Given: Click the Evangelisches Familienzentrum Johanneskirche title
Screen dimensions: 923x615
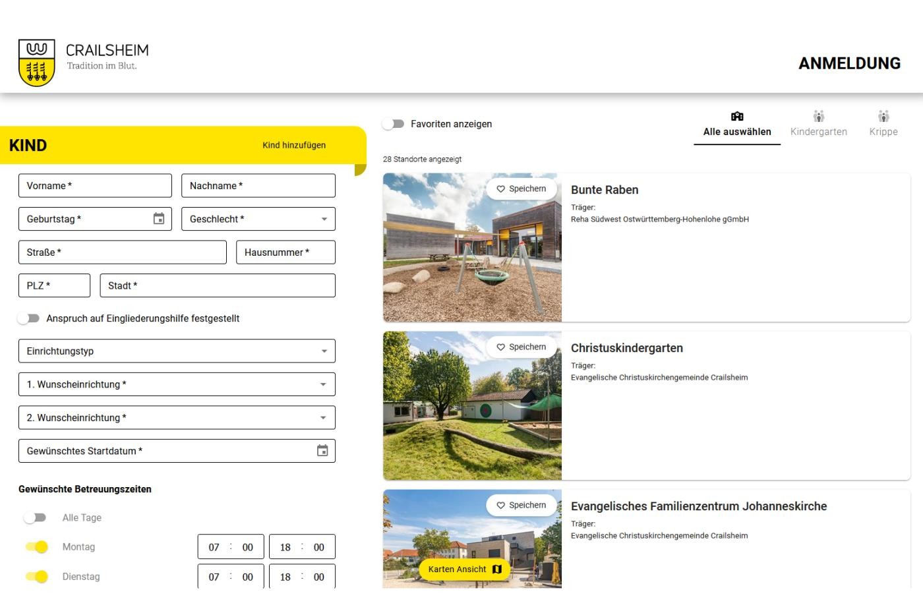Looking at the screenshot, I should coord(699,506).
